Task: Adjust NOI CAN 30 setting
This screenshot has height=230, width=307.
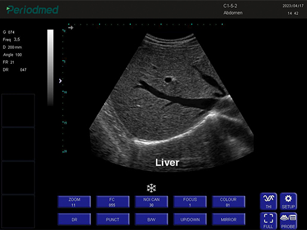Action: pos(151,202)
